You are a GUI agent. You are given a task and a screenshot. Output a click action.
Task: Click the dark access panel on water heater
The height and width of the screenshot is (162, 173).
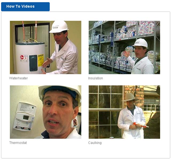coord(33,63)
